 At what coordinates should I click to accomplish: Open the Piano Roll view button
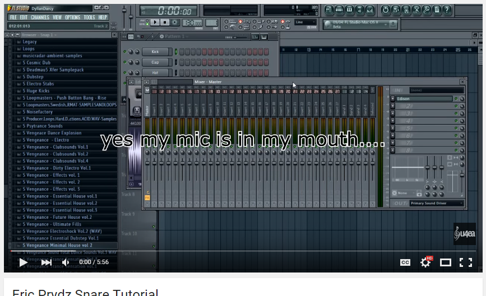[x=349, y=10]
